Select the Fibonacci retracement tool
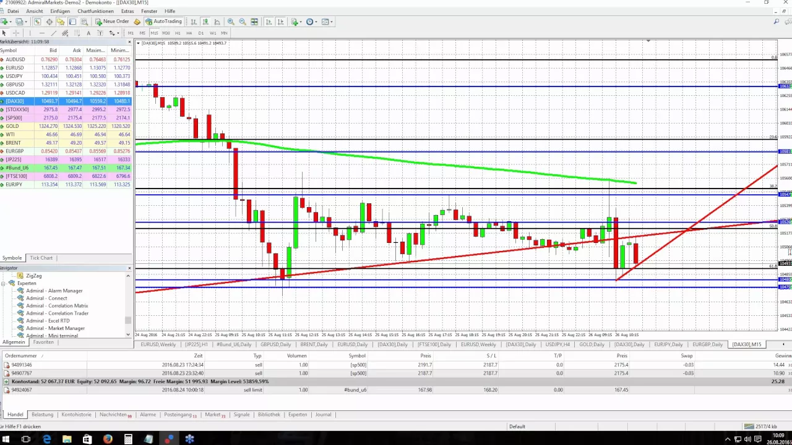The height and width of the screenshot is (445, 792). 77,33
